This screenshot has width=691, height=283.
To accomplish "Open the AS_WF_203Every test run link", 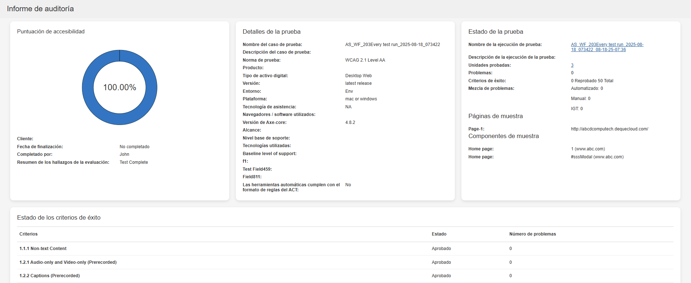I will coord(607,45).
